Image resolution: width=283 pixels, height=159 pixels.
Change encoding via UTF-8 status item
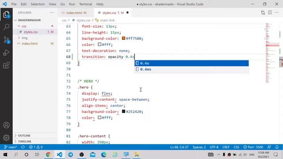(x=214, y=147)
